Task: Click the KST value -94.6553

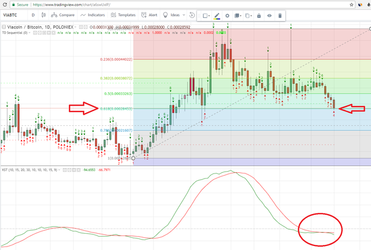Action: coord(89,170)
